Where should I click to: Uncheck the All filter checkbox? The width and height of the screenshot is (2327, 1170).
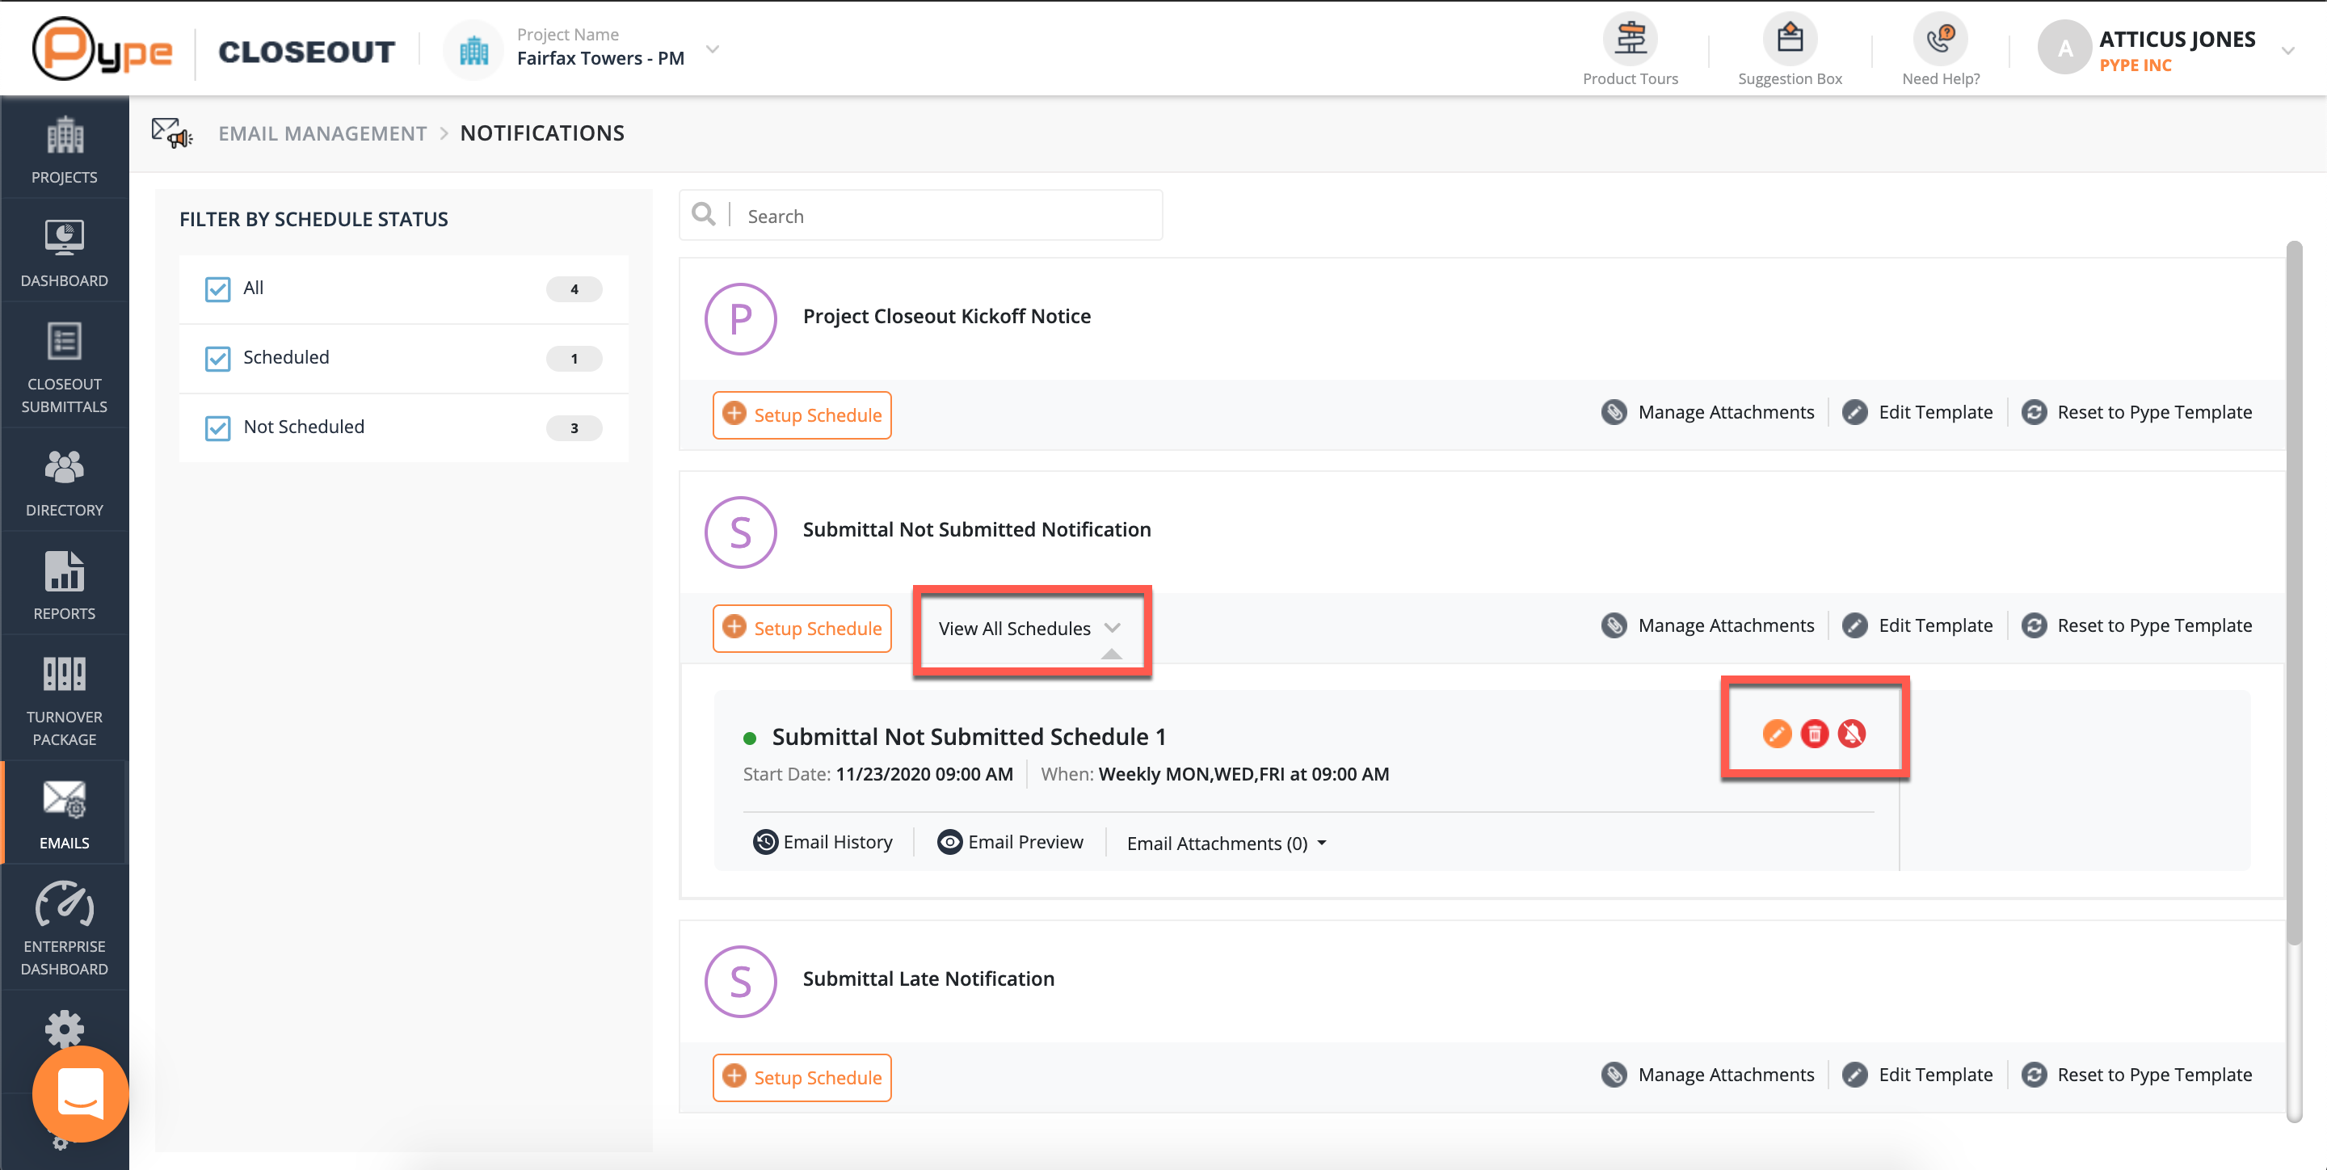point(217,289)
